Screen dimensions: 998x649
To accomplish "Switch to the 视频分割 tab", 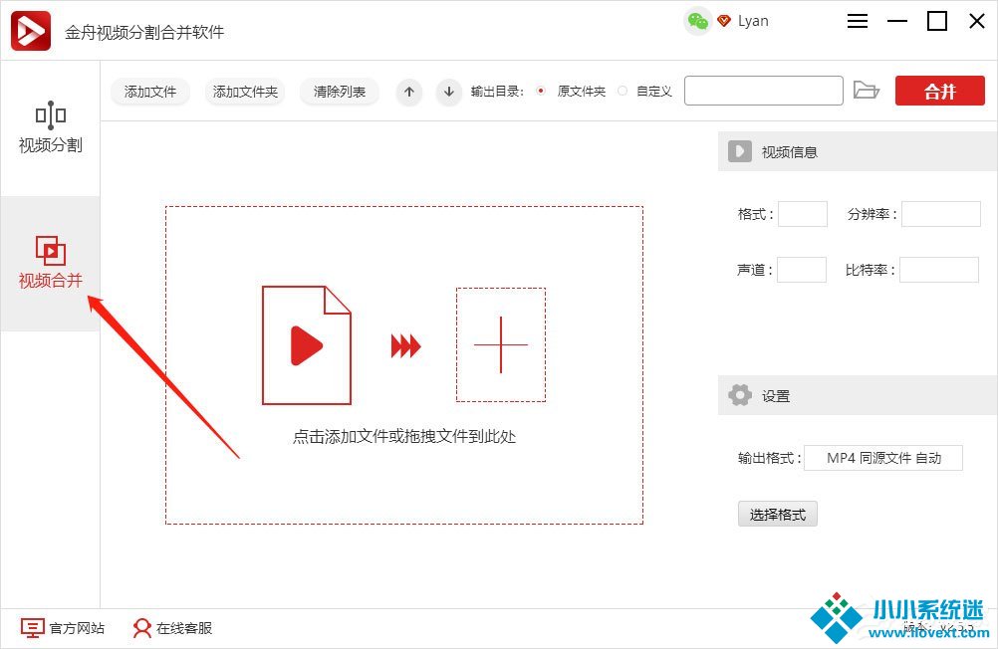I will 51,128.
